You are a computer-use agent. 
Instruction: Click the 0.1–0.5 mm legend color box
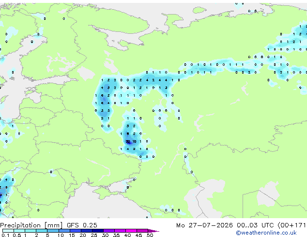(x=8, y=231)
